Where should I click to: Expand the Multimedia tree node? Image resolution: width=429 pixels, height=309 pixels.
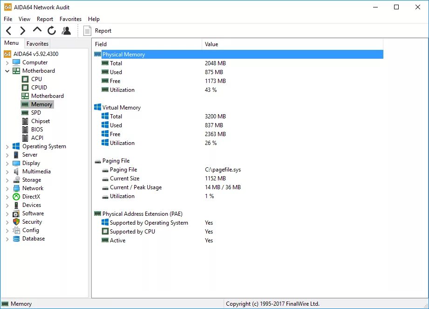pyautogui.click(x=7, y=172)
